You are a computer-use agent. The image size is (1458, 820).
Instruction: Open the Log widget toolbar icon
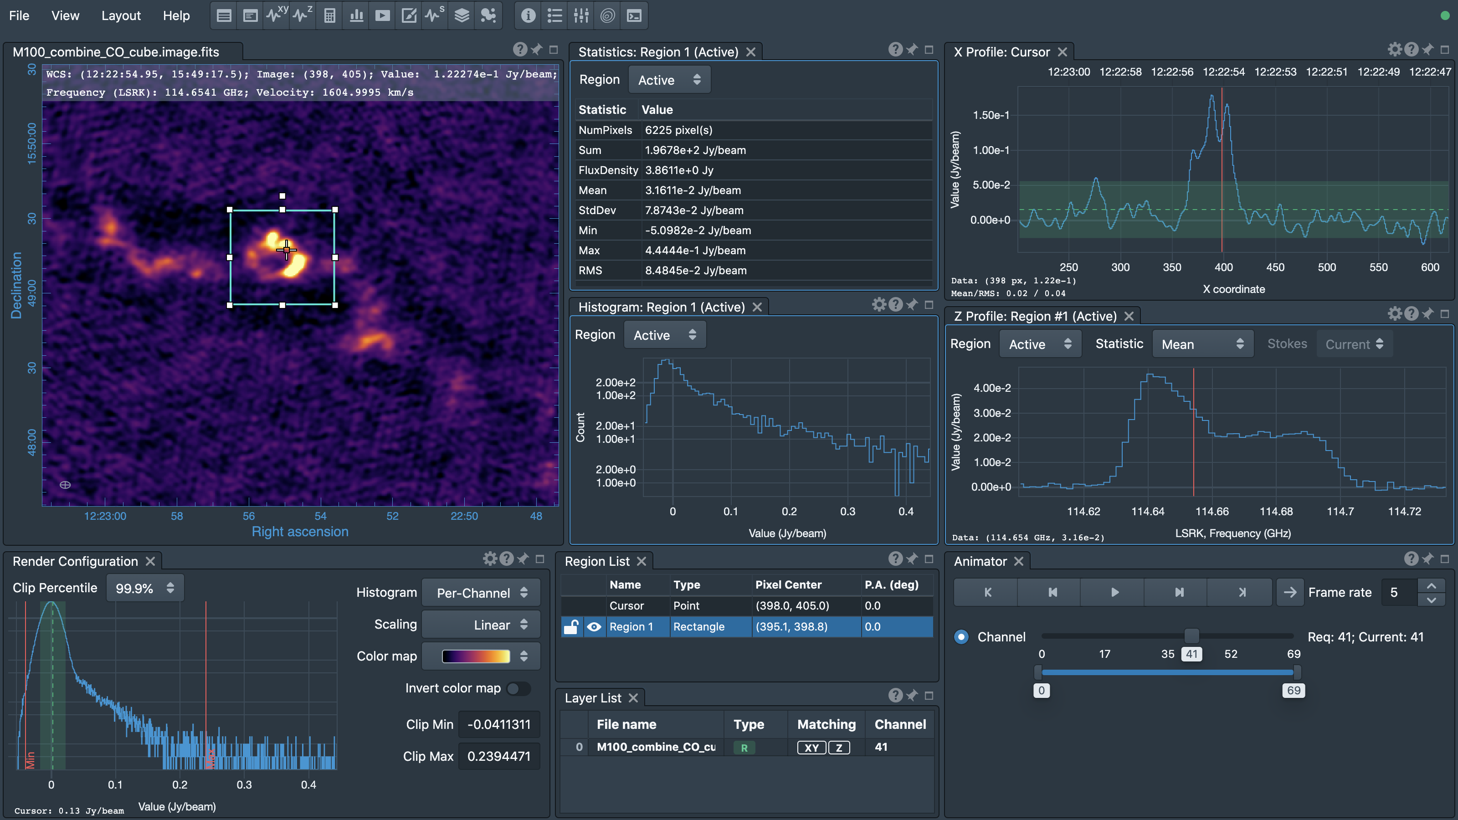point(250,16)
